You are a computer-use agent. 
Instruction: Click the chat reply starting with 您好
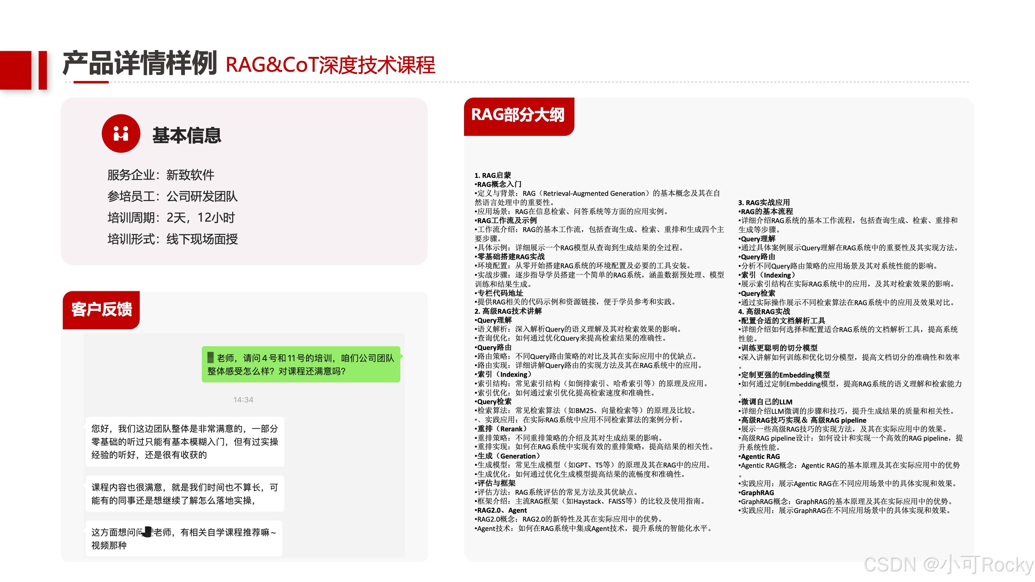(185, 441)
